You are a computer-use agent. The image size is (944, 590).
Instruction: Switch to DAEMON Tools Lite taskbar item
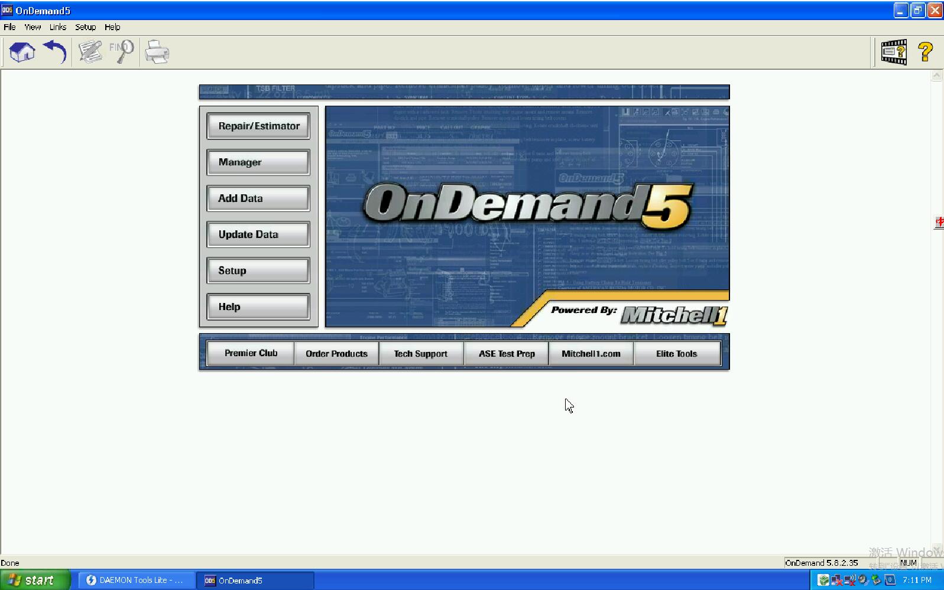137,580
